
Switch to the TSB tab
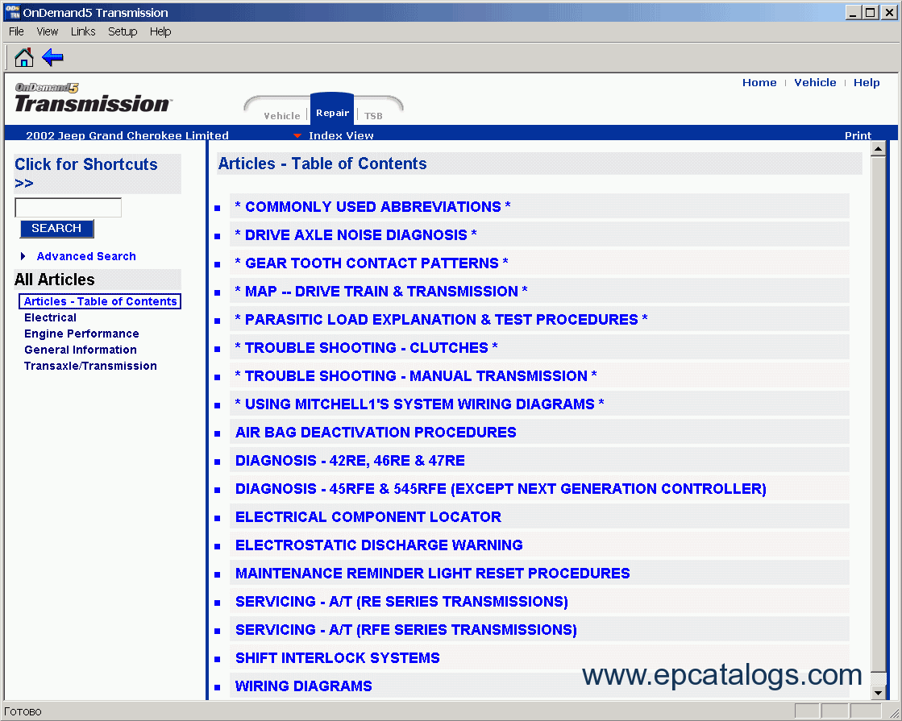pos(373,115)
